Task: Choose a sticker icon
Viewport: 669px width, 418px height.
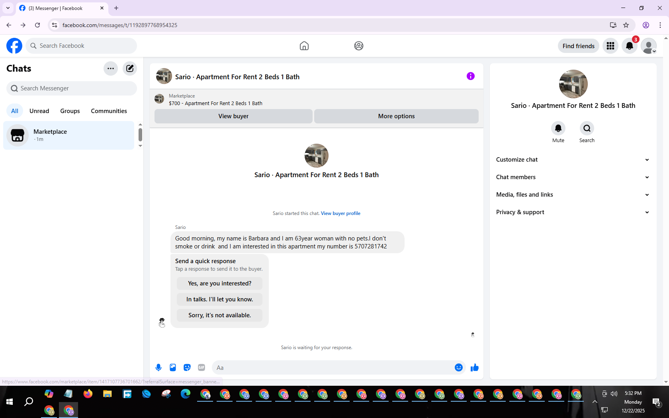Action: (187, 367)
